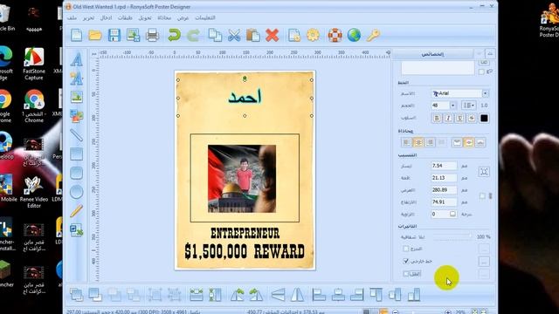
Task: Select the ENTREPRENEUR text on poster
Action: (x=245, y=234)
